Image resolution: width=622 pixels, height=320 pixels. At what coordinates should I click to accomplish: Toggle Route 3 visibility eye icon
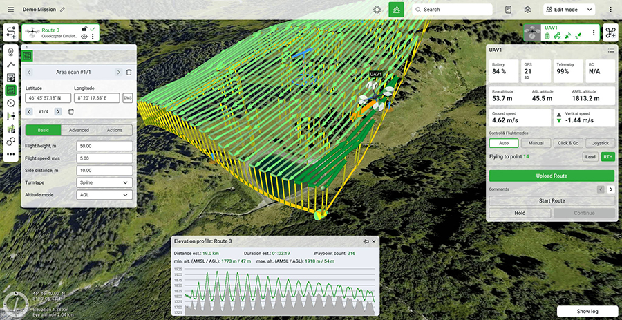(x=84, y=37)
